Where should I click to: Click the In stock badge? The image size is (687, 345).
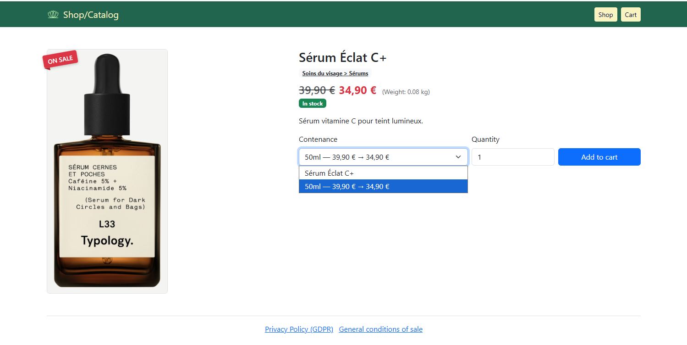click(313, 104)
